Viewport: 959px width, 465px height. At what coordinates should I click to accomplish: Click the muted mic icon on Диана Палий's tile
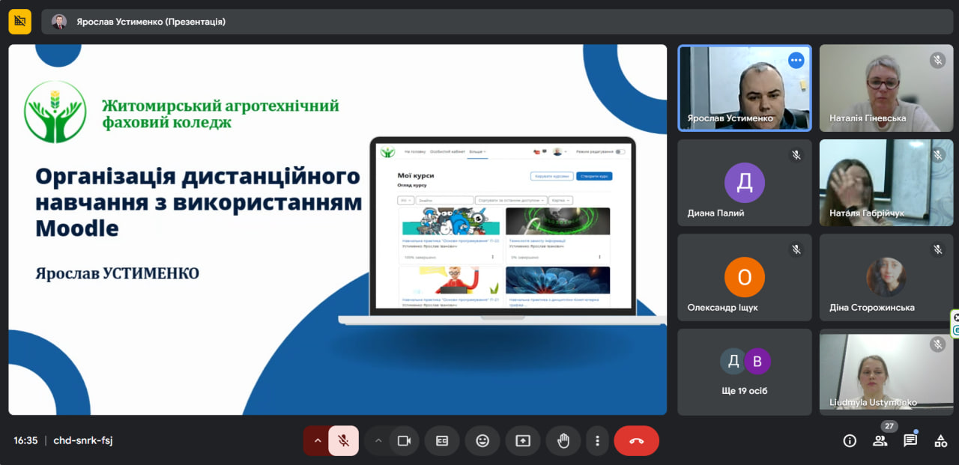(x=796, y=155)
